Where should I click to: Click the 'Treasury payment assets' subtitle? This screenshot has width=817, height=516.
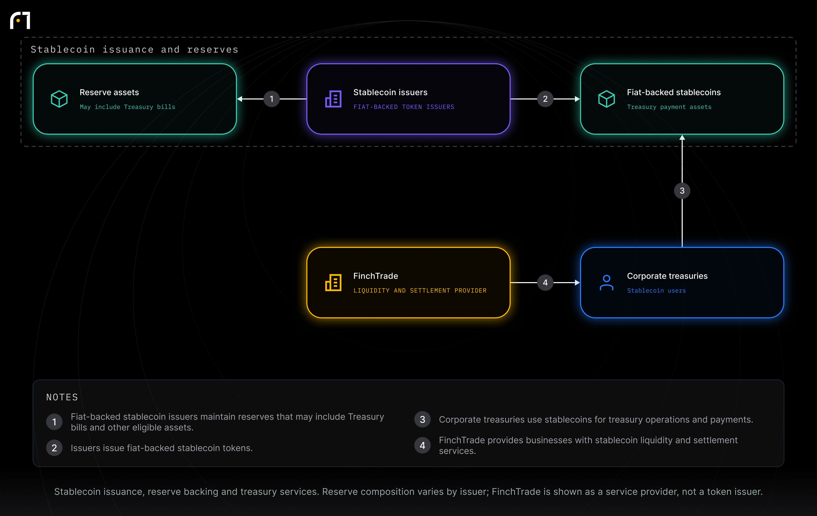pyautogui.click(x=669, y=107)
